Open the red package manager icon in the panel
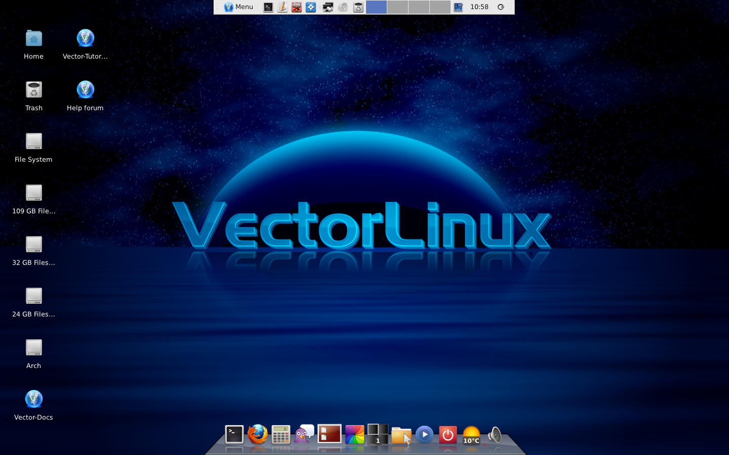This screenshot has width=729, height=455. click(x=296, y=7)
